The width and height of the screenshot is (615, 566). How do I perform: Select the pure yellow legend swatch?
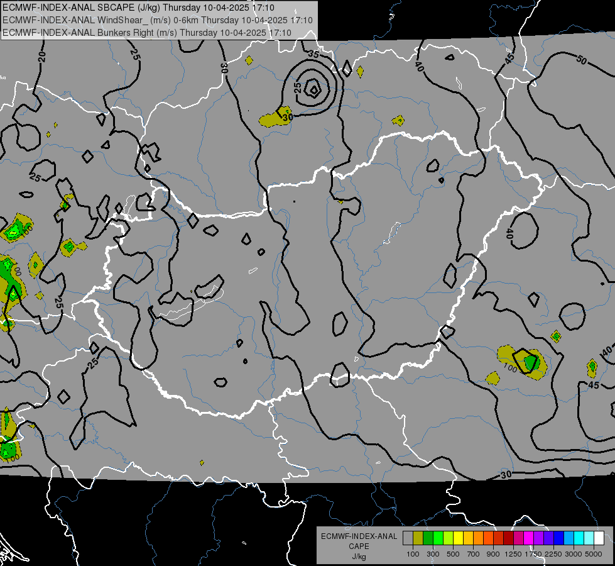pos(458,538)
